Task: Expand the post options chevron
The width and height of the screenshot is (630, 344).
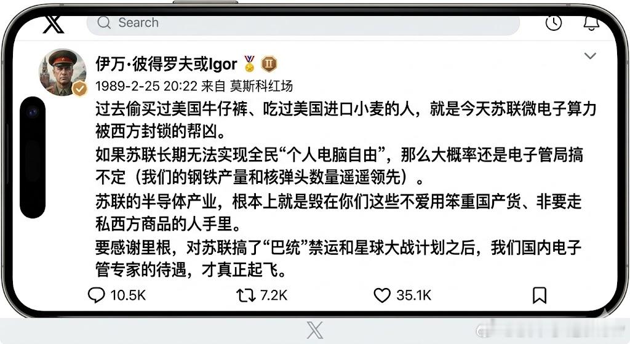Action: tap(590, 55)
